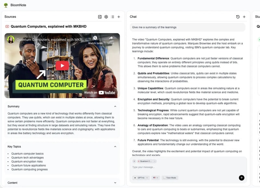Click Watch later on the video
Viewport: 260px width, 188px height.
95,40
